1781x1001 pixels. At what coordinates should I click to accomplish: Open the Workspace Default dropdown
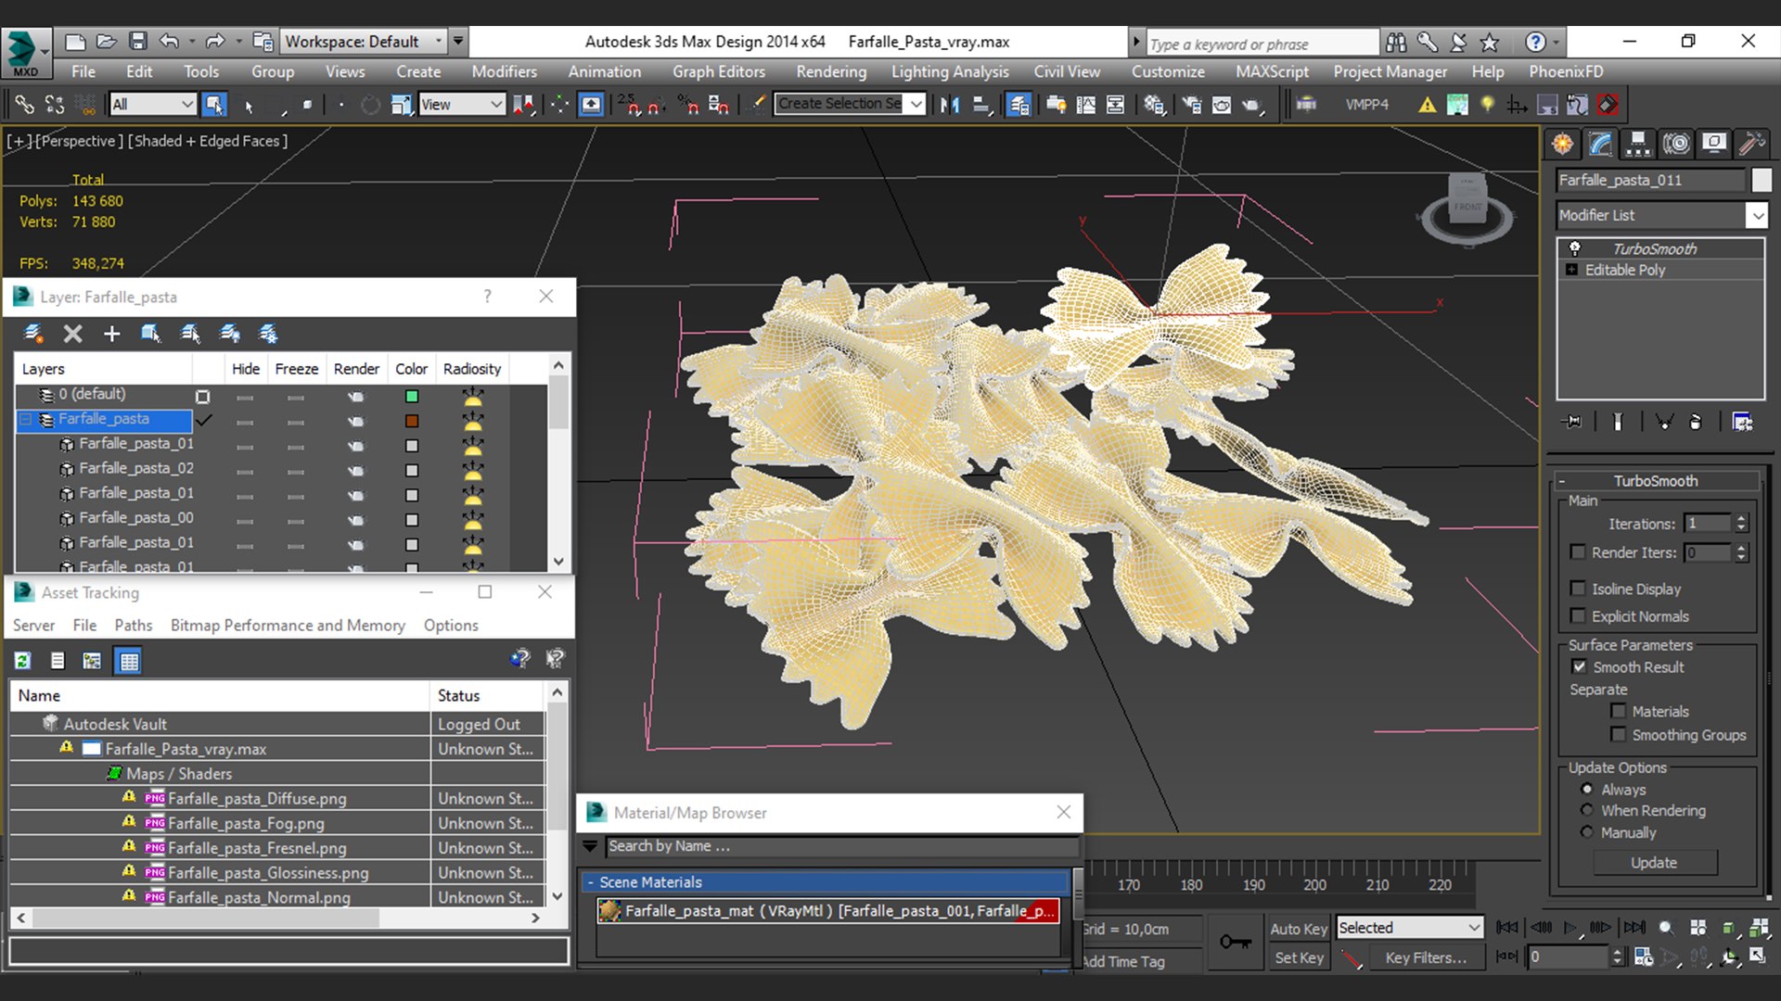tap(364, 42)
